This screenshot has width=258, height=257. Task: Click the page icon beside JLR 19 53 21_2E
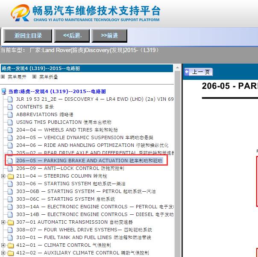tap(10, 99)
